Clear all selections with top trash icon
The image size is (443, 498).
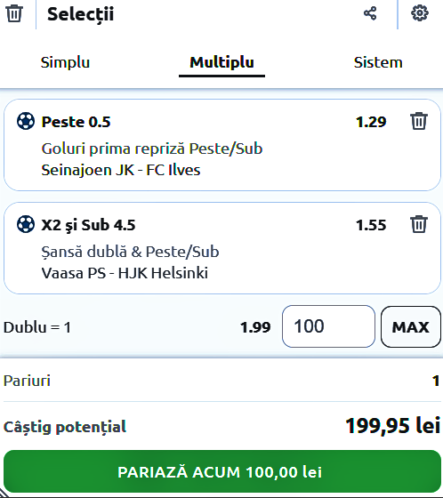[x=14, y=13]
